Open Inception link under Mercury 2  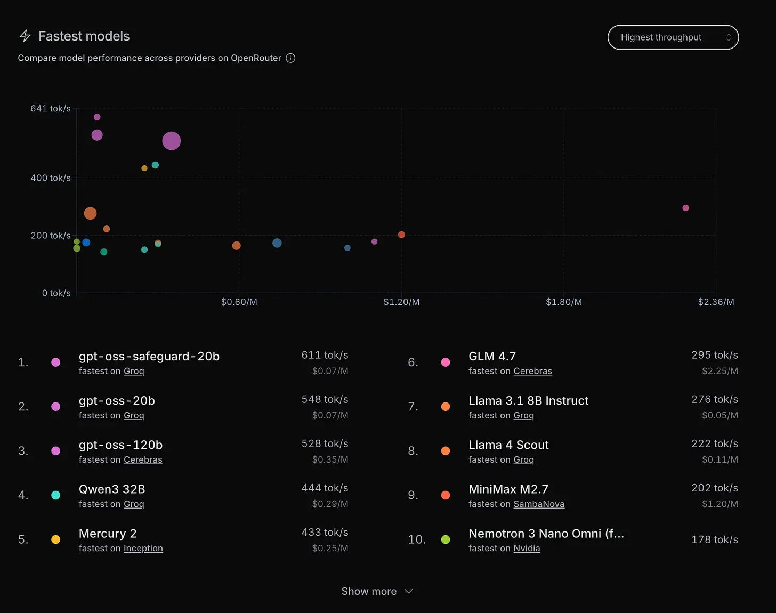(143, 548)
